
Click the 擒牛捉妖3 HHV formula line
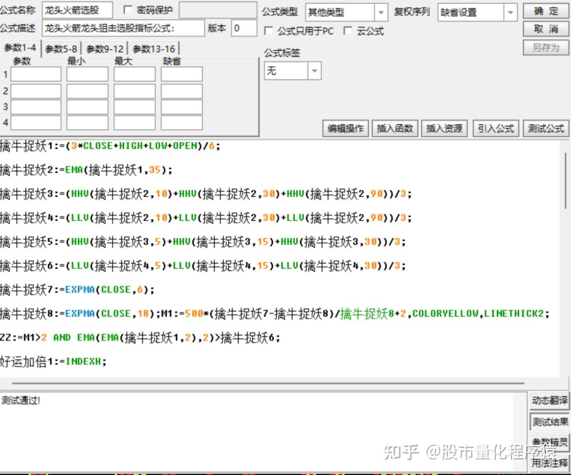pos(206,194)
